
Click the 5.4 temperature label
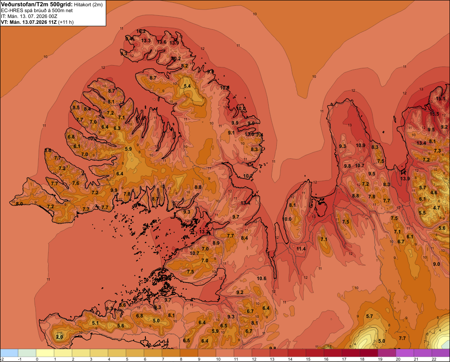click(187, 86)
